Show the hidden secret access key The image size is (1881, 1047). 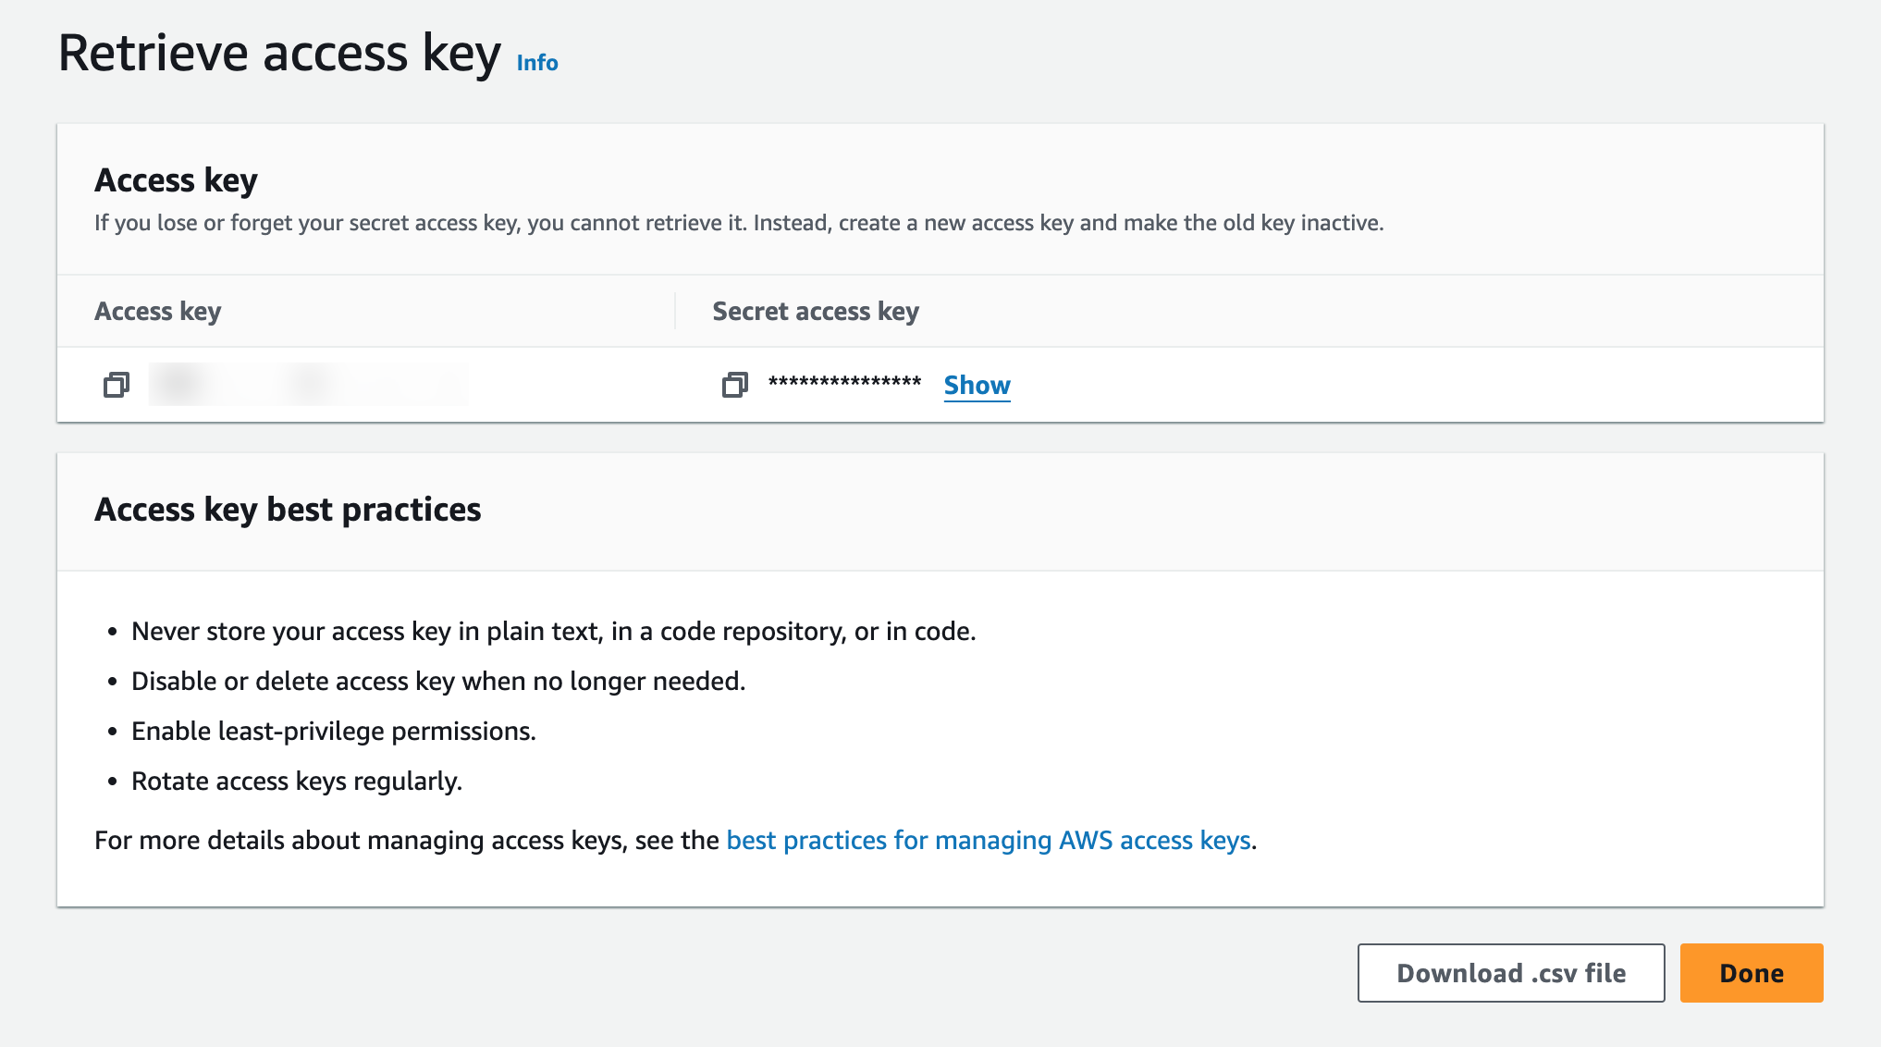977,385
